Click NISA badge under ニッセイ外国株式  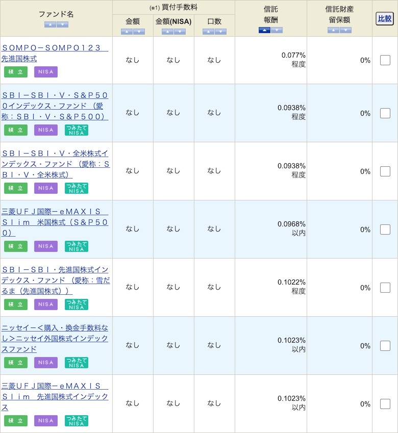coord(46,363)
